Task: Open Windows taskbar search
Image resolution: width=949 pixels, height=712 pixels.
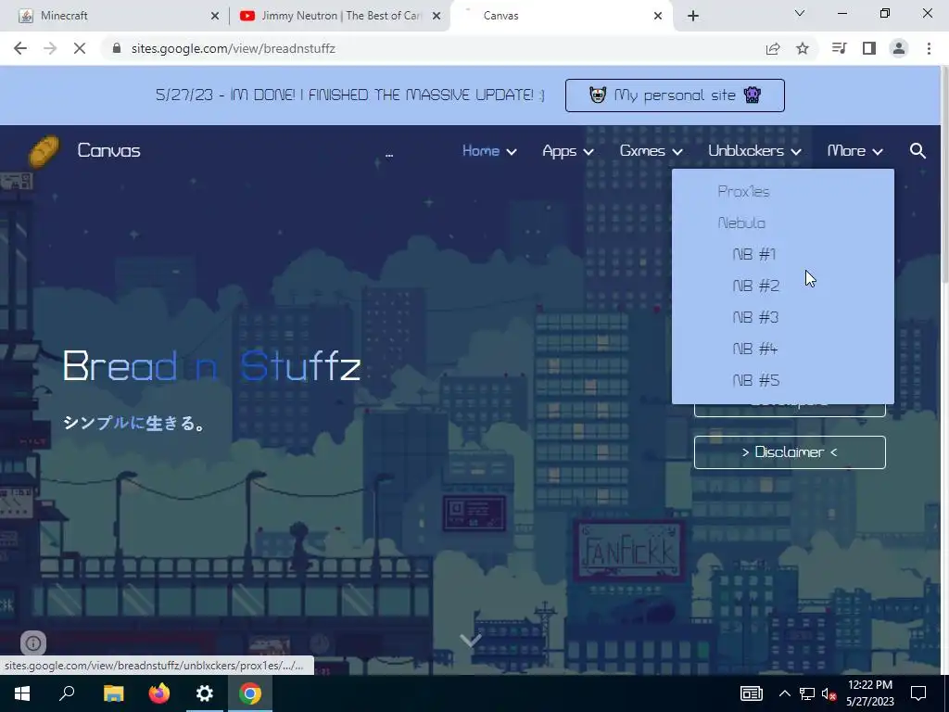Action: [x=67, y=693]
